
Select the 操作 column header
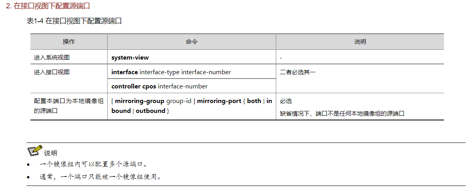(x=68, y=41)
